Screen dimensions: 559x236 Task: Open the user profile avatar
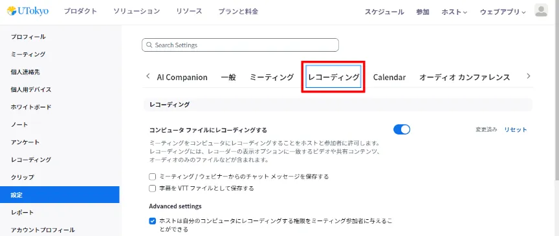pyautogui.click(x=541, y=10)
